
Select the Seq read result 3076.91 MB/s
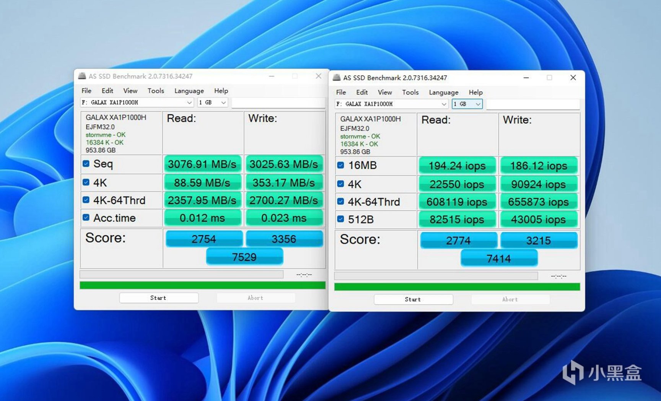(x=202, y=164)
